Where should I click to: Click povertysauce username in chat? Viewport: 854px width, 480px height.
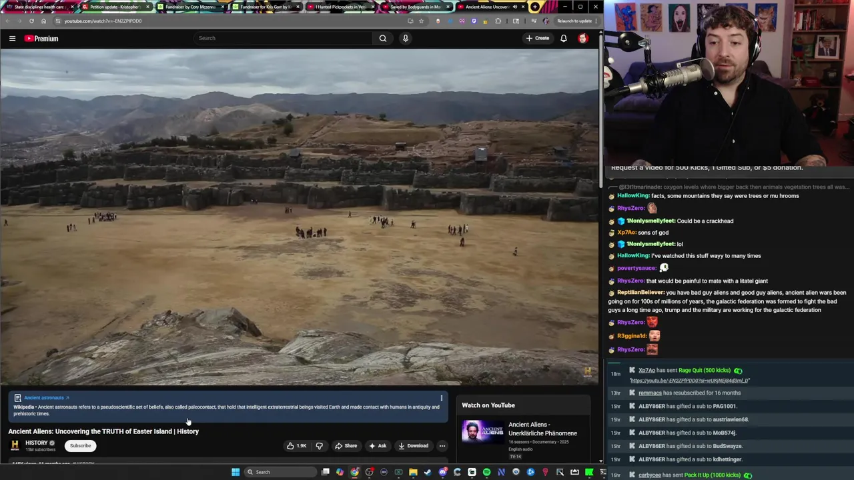[636, 268]
